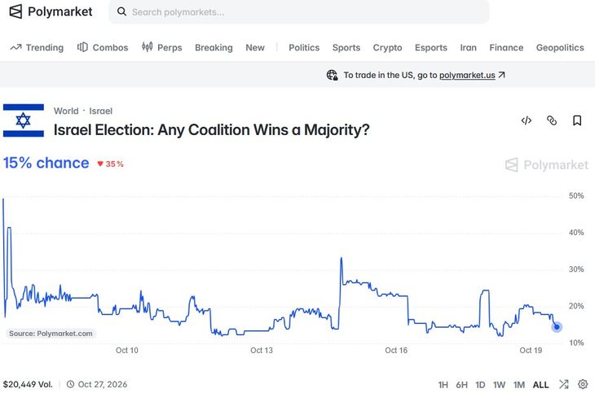Select the ALL time range
Image resolution: width=595 pixels, height=393 pixels.
540,385
